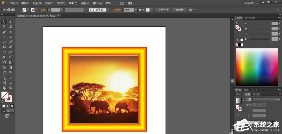282x134 pixels.
Task: Expand the 5 点圆形 brush dropdown
Action: pyautogui.click(x=108, y=10)
